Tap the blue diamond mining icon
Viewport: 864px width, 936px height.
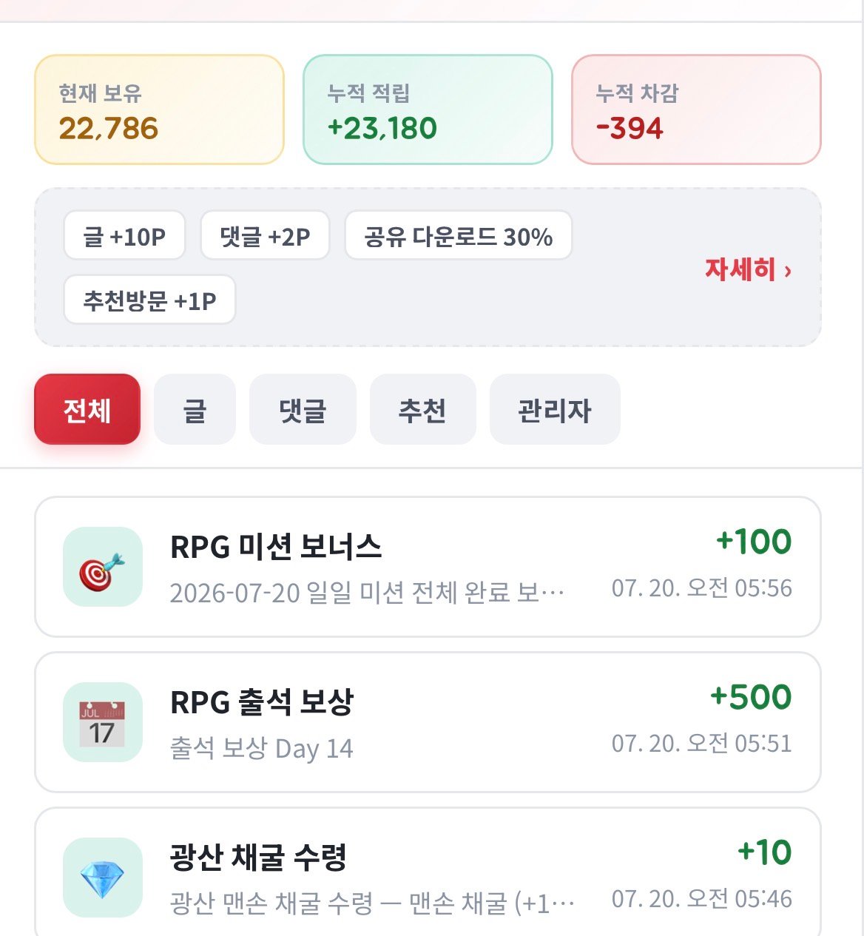[x=102, y=878]
